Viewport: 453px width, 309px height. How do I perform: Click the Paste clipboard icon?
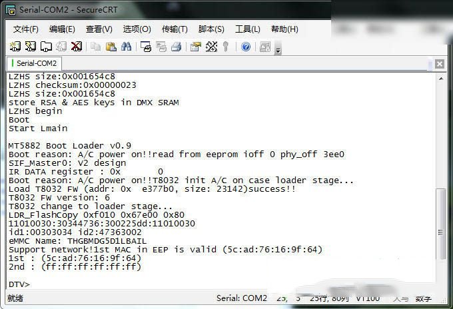click(x=111, y=47)
